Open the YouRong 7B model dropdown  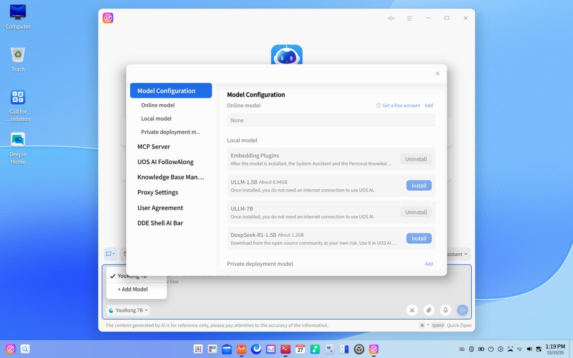point(128,310)
